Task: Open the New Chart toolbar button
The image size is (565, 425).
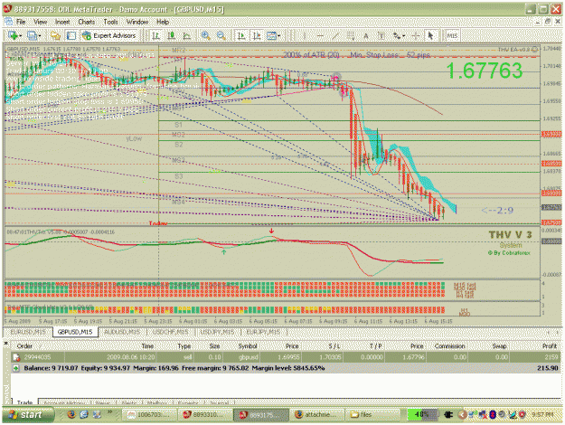Action: pyautogui.click(x=14, y=35)
